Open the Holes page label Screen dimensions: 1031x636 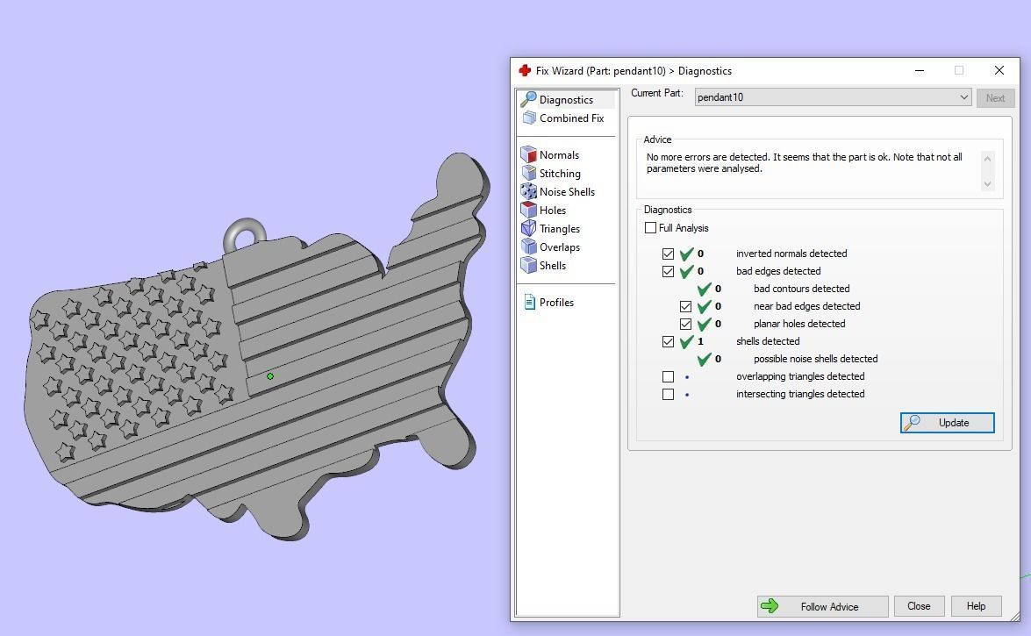pos(552,211)
